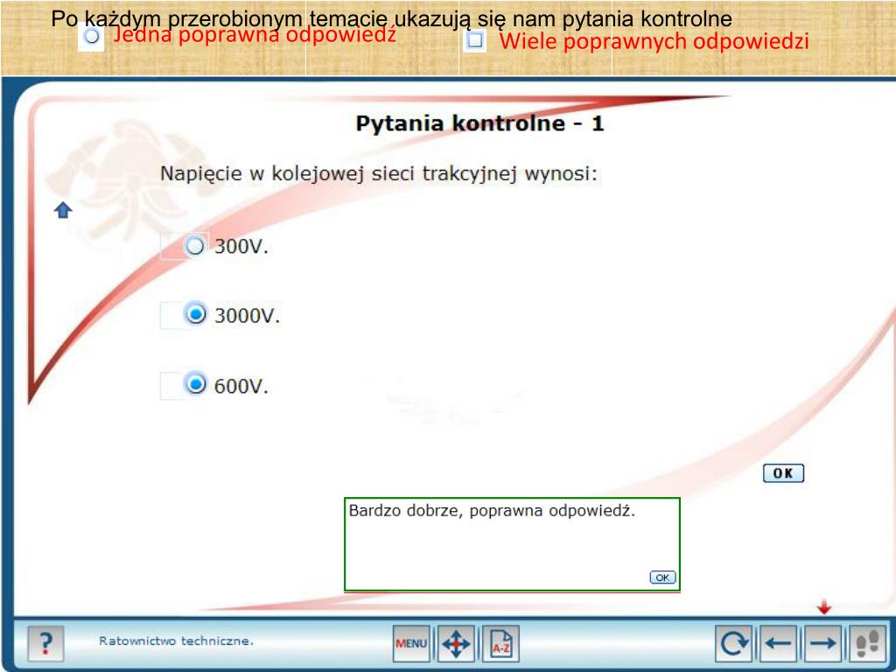Screen dimensions: 896x672
Task: Dismiss the feedback box with its small OK
Action: coord(663,577)
